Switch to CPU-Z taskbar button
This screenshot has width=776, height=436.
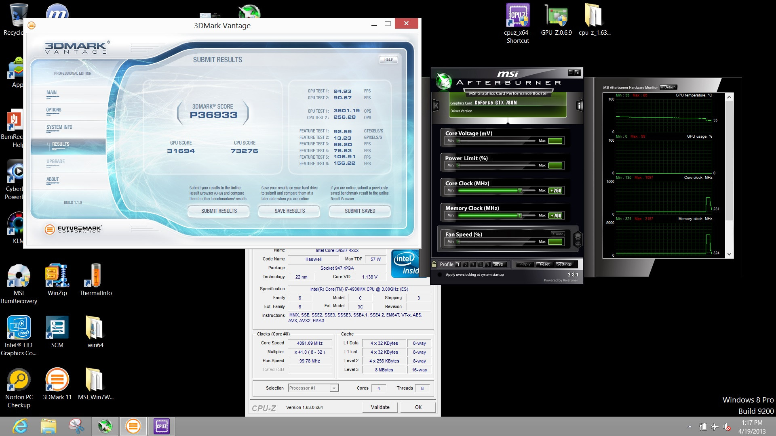coord(161,426)
